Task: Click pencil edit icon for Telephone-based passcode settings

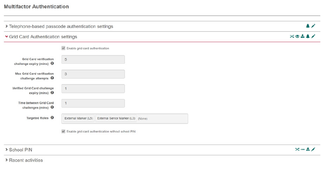Action: point(313,26)
